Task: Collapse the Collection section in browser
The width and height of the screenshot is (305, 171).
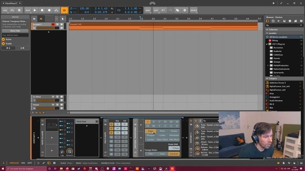Action: click(x=267, y=29)
